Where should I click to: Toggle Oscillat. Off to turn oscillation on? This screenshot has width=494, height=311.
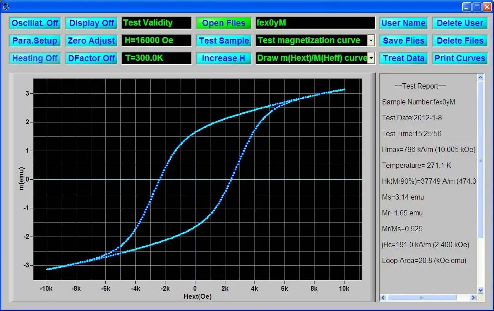coord(34,23)
